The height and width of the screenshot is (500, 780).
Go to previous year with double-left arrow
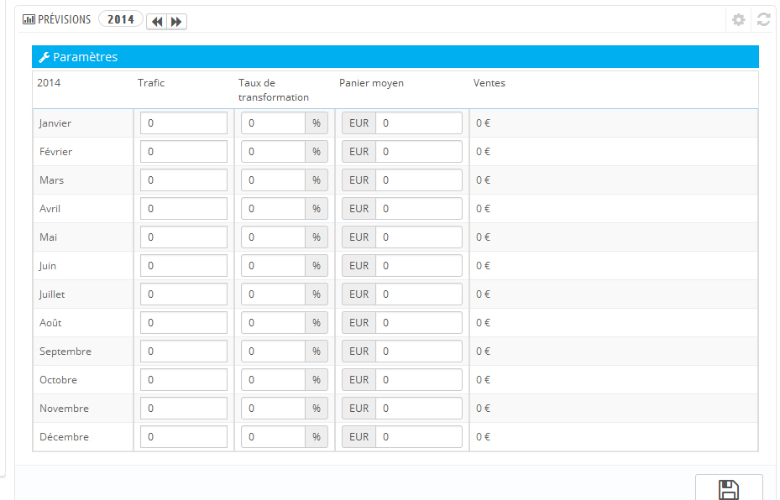[157, 22]
